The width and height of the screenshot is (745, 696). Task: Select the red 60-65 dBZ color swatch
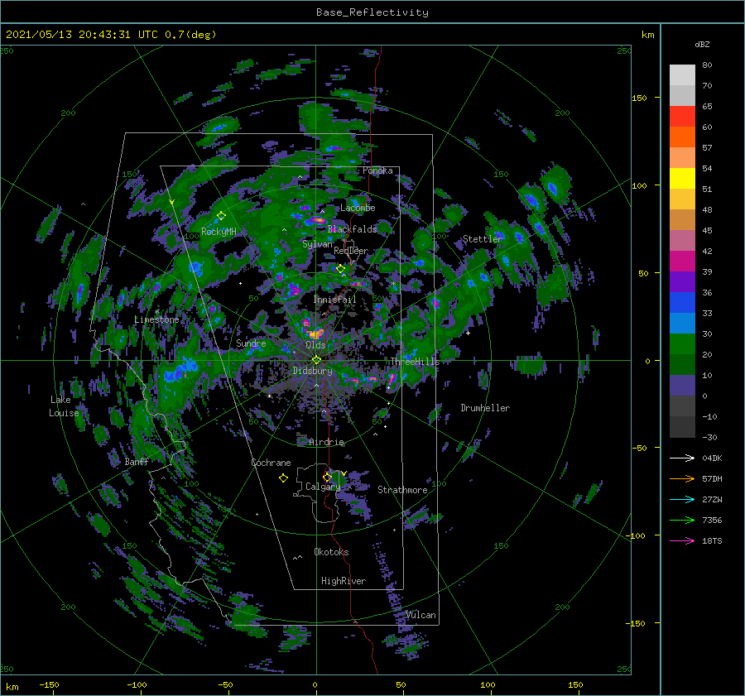click(682, 117)
